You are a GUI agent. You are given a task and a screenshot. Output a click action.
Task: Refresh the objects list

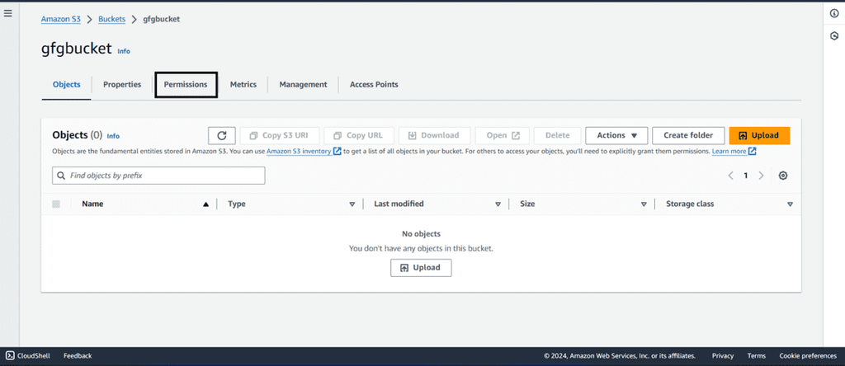(x=221, y=136)
